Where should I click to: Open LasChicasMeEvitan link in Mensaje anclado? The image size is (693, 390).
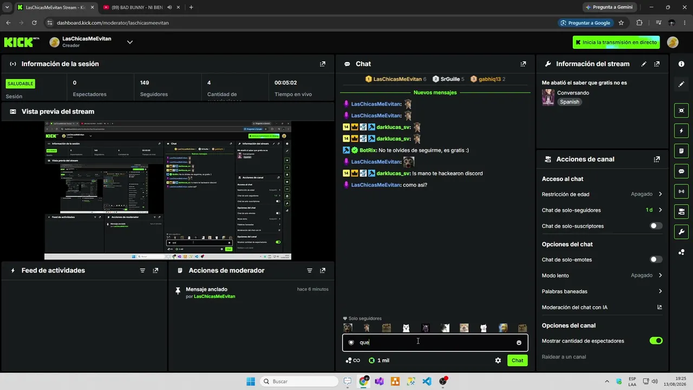(214, 296)
